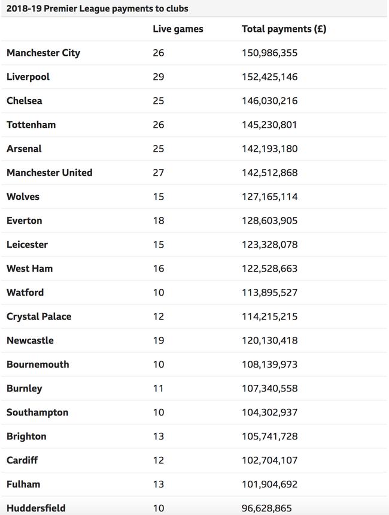Click the Arsenal club name
This screenshot has height=515, width=389.
point(24,149)
